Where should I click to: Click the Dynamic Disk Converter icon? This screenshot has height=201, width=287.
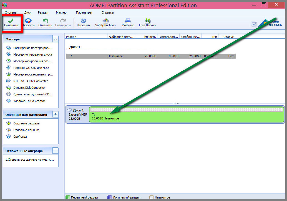click(x=9, y=88)
